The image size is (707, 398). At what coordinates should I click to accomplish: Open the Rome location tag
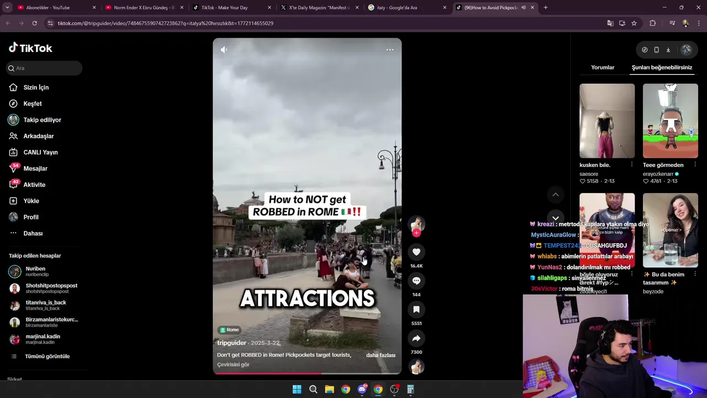click(x=230, y=330)
